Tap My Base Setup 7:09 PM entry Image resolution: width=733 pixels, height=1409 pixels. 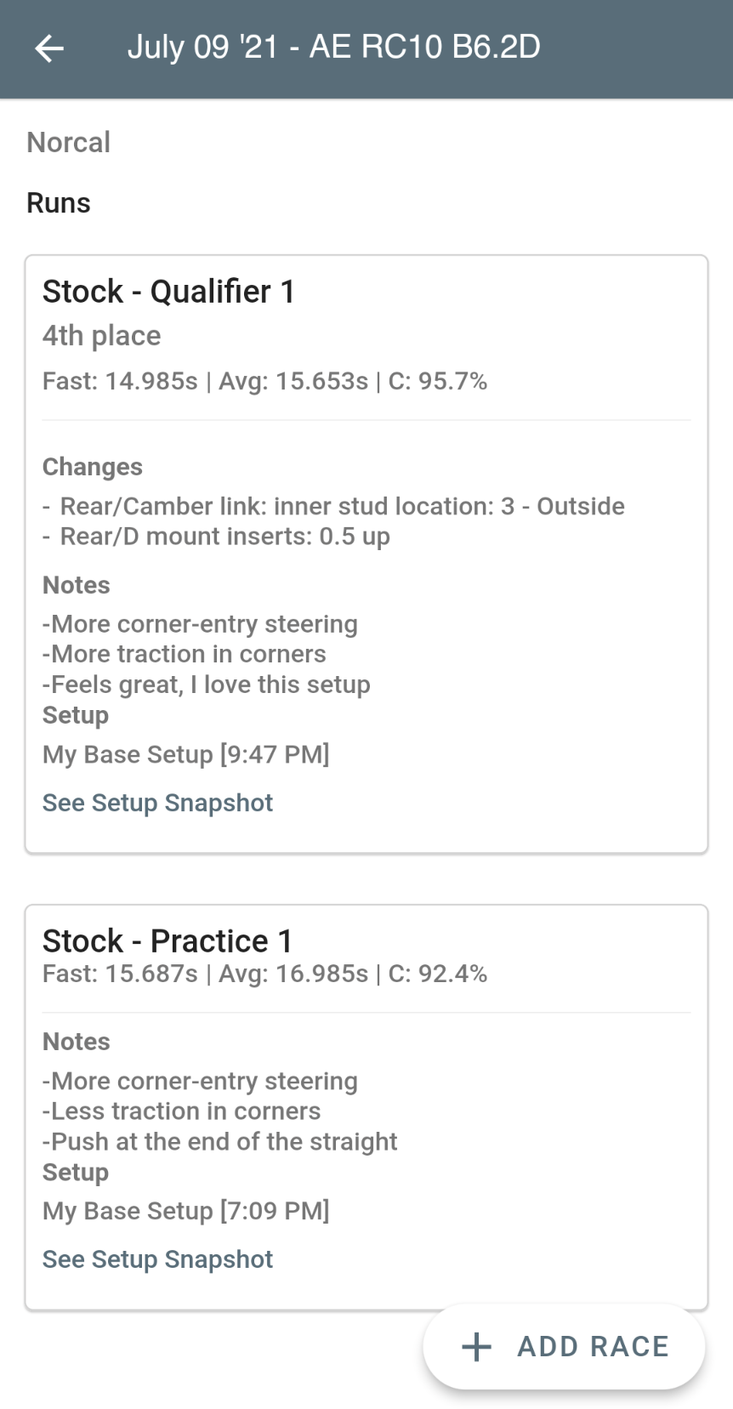[185, 1211]
